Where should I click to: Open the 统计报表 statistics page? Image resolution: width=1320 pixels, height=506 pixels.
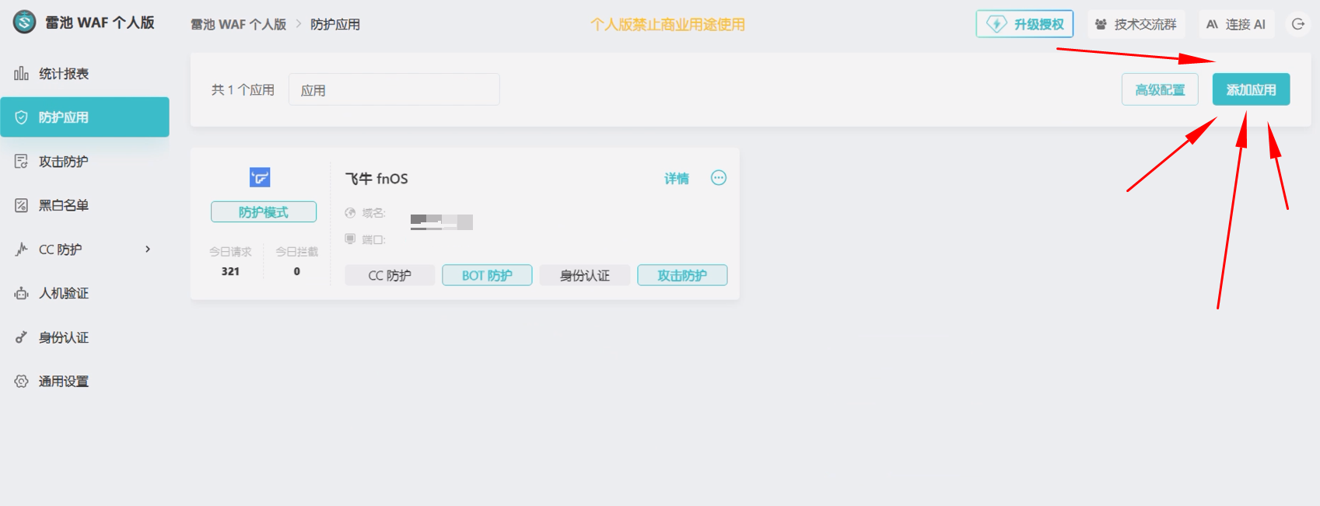pyautogui.click(x=85, y=74)
